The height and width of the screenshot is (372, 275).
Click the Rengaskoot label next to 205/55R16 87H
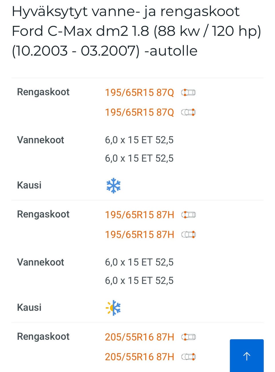coord(43,336)
